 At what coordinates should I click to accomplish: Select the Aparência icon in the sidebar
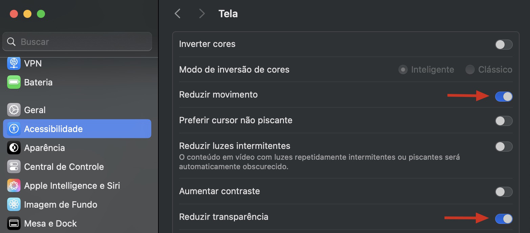tap(14, 148)
